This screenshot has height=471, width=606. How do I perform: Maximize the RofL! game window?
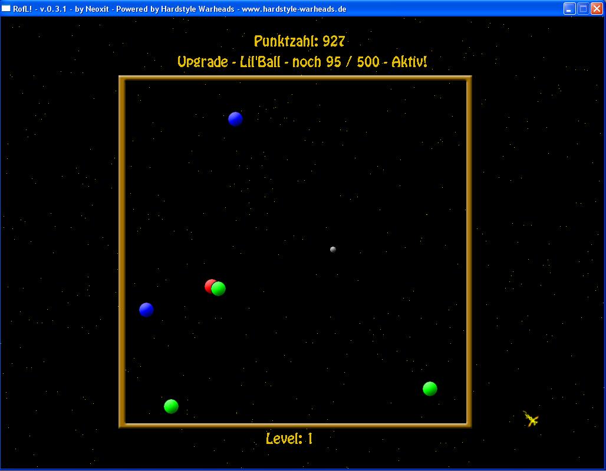[x=582, y=8]
